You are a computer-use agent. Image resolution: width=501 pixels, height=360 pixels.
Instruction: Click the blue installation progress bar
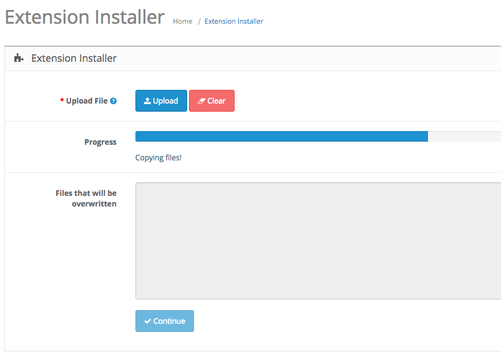(x=281, y=137)
